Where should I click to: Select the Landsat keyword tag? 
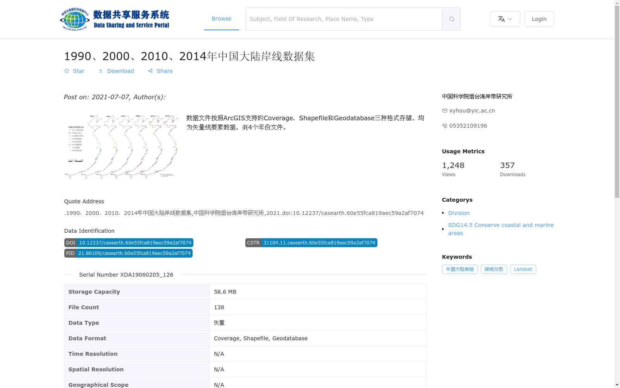pos(523,269)
